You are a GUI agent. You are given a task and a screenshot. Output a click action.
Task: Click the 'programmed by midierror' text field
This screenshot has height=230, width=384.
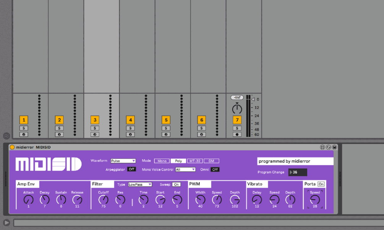tap(295, 161)
